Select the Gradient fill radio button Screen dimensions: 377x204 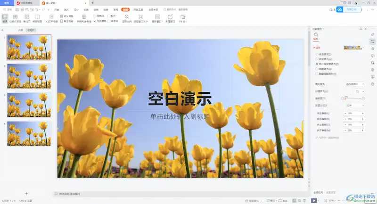click(x=317, y=59)
